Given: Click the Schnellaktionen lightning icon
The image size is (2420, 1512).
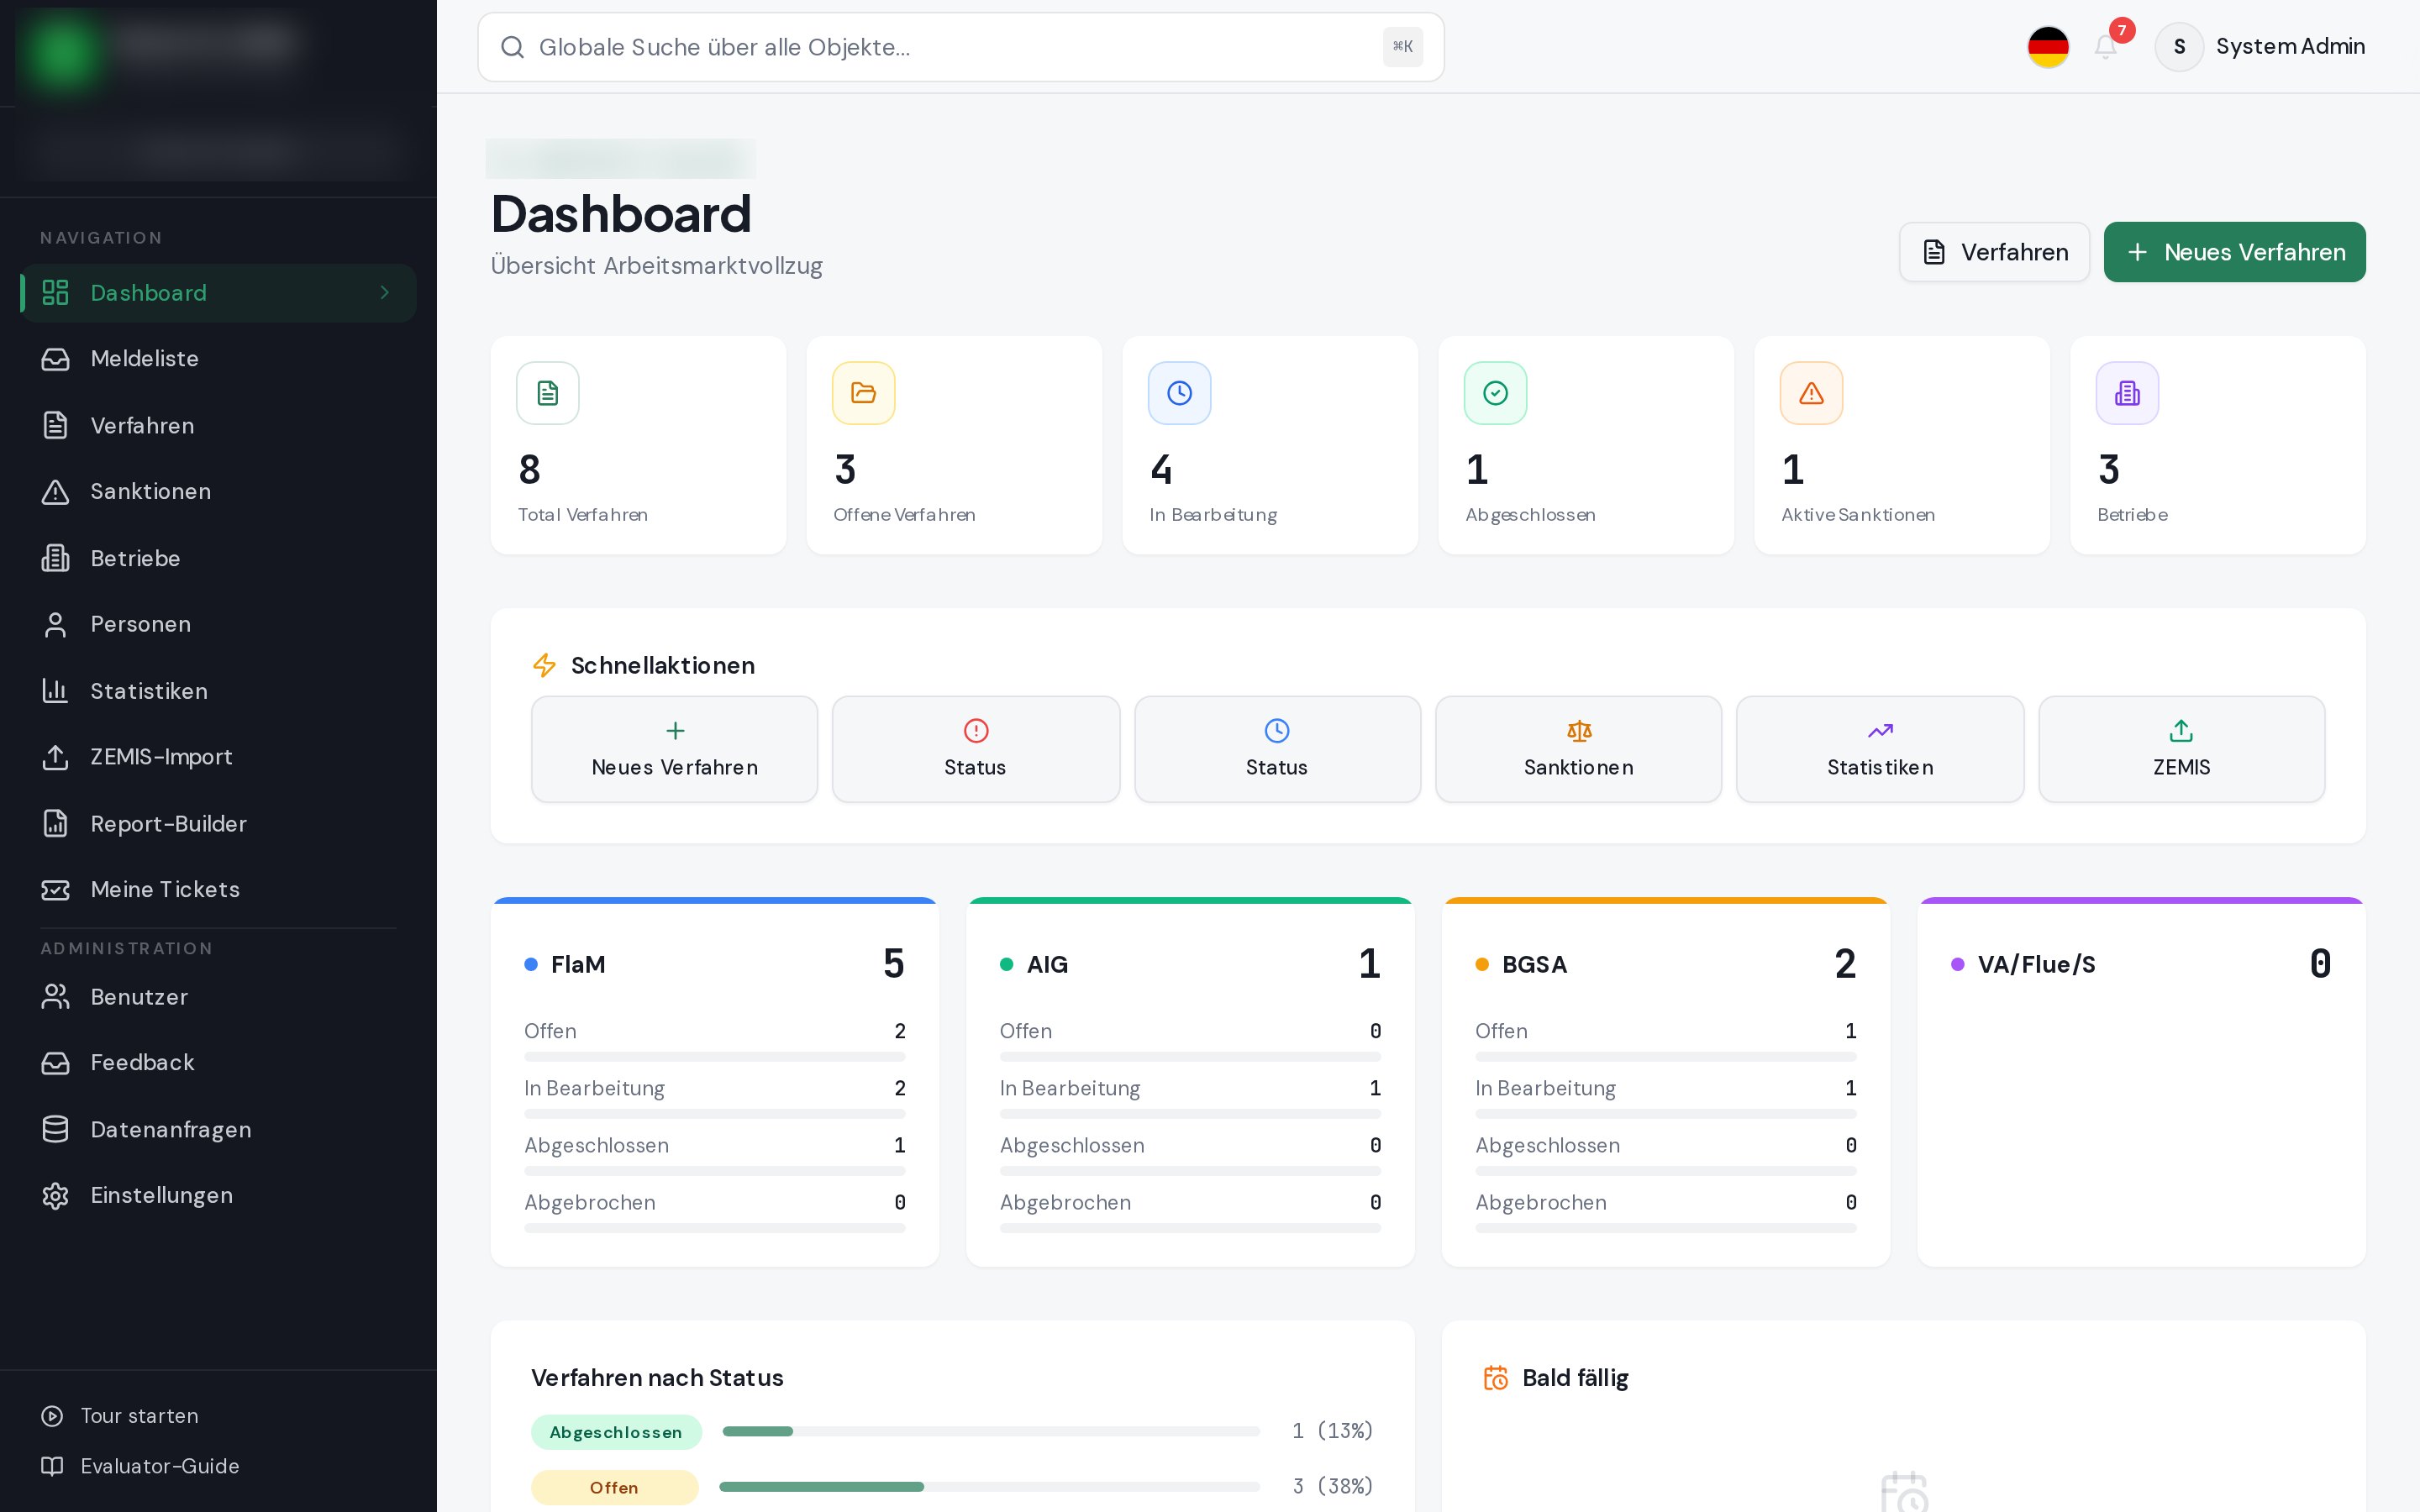Looking at the screenshot, I should coord(544,665).
